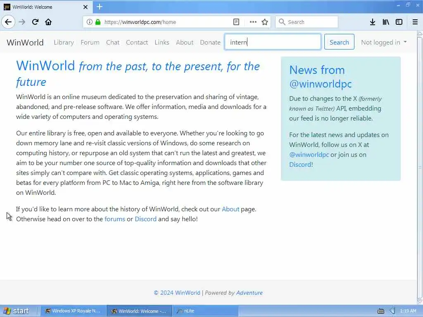Open the Chat nav item
Screen dimensions: 423x317
(112, 43)
